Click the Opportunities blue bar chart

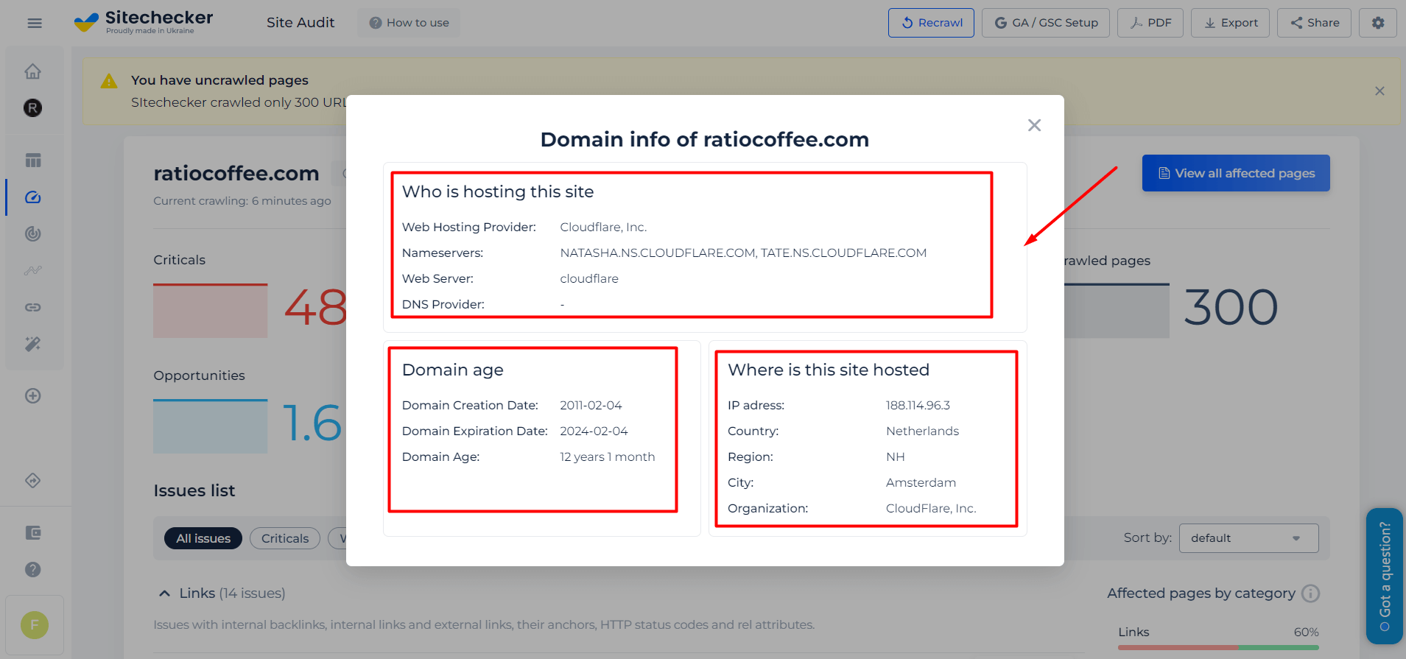[x=211, y=426]
